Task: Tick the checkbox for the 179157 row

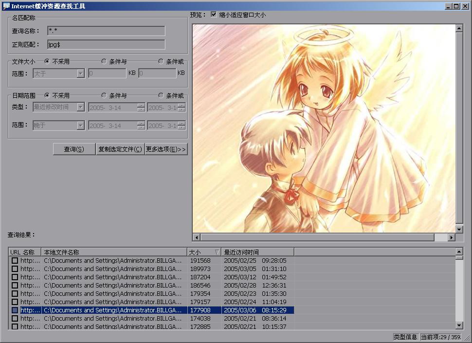Action: click(x=15, y=302)
